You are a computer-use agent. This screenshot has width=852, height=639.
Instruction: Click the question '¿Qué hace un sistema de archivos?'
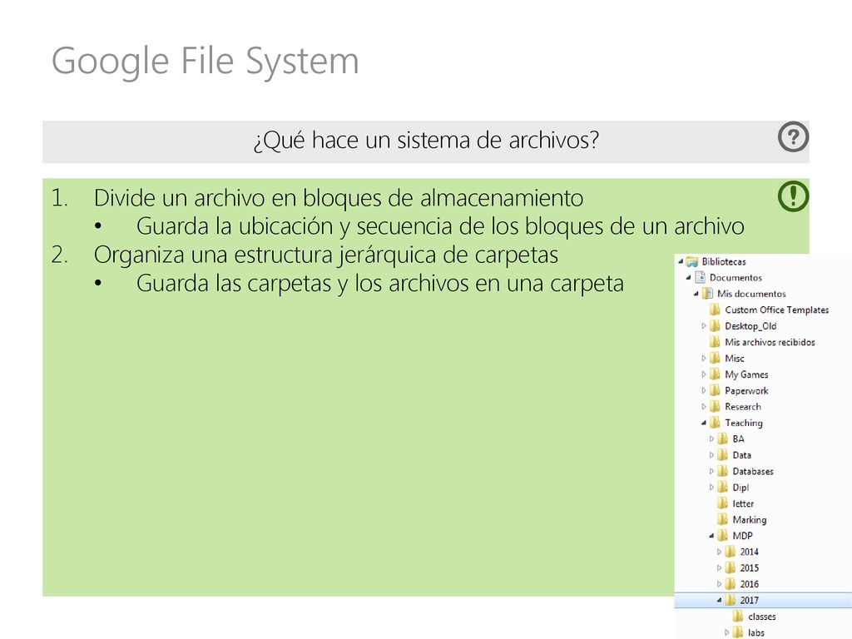click(426, 140)
